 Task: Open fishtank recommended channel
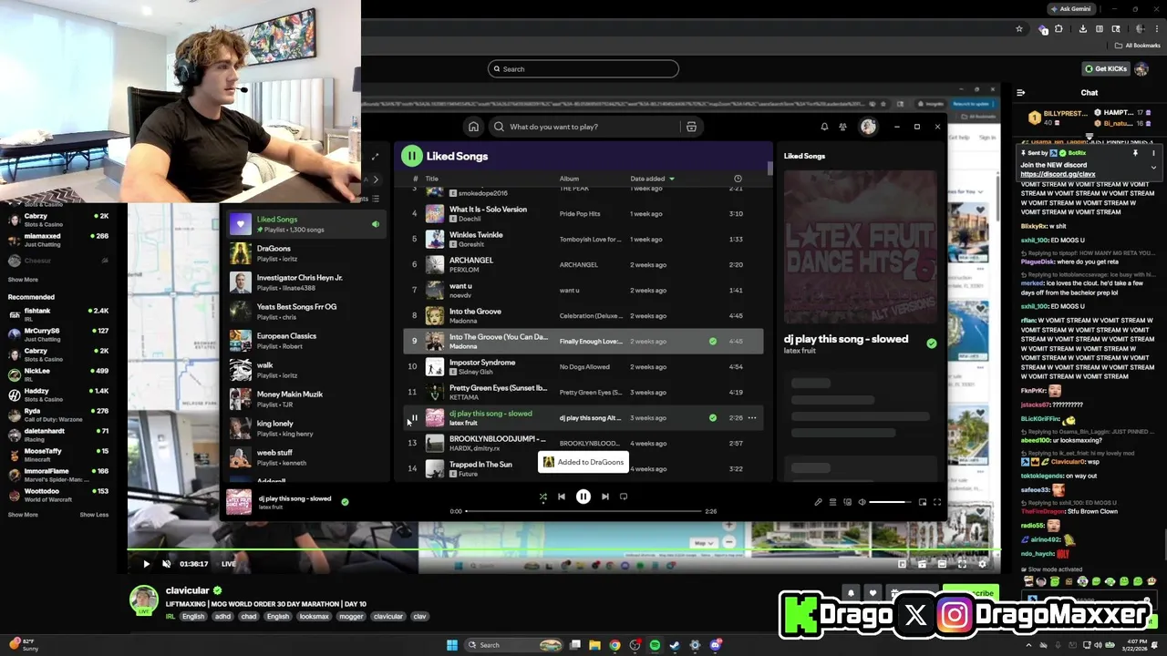click(x=58, y=313)
